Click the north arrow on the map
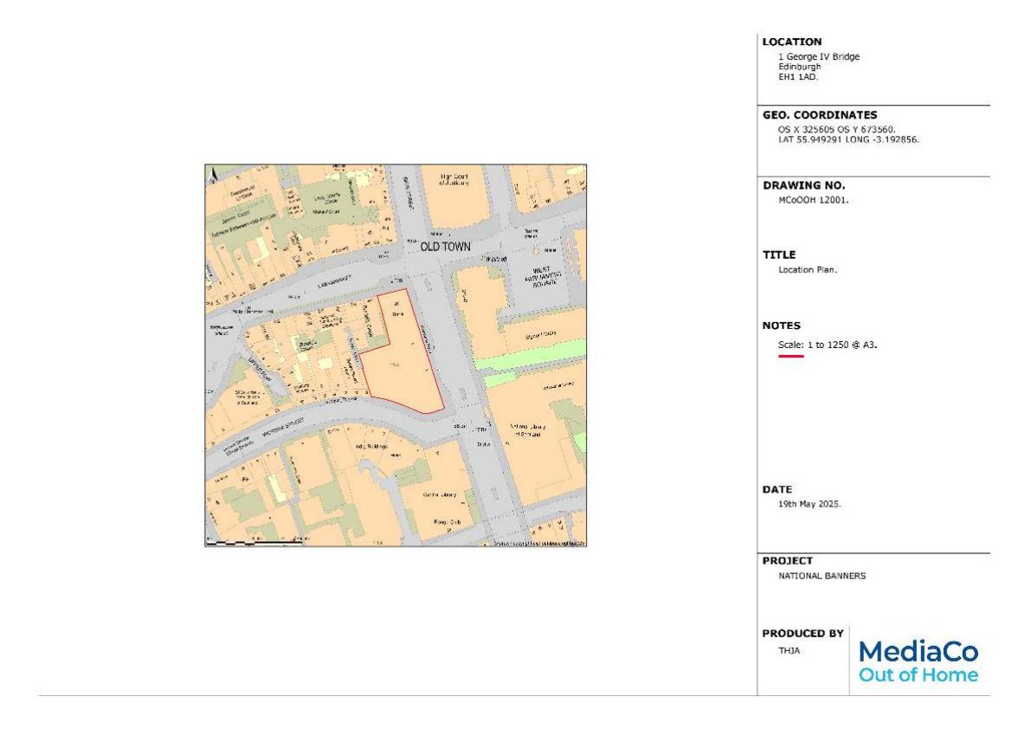 213,175
